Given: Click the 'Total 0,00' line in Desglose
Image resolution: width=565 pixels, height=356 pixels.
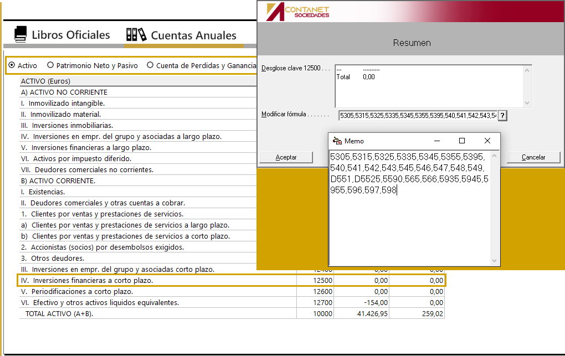Looking at the screenshot, I should [x=356, y=77].
